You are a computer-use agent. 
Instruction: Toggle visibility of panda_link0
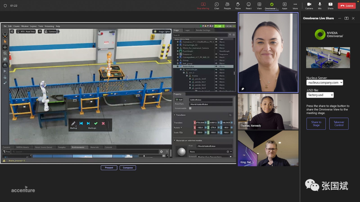(216, 79)
